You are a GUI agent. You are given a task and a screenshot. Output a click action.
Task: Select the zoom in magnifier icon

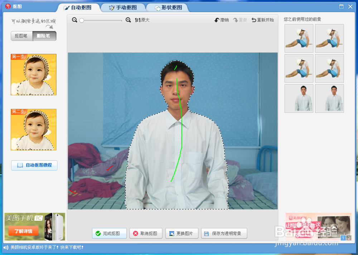tap(128, 20)
